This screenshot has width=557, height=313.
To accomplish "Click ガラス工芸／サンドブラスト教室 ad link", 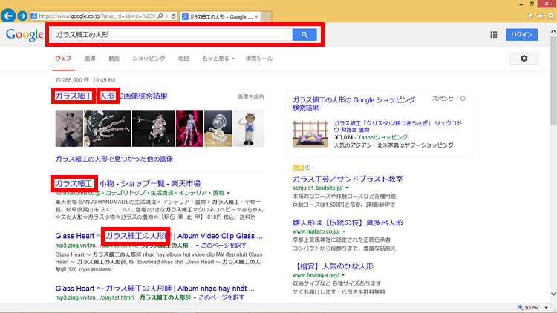I will [x=348, y=179].
